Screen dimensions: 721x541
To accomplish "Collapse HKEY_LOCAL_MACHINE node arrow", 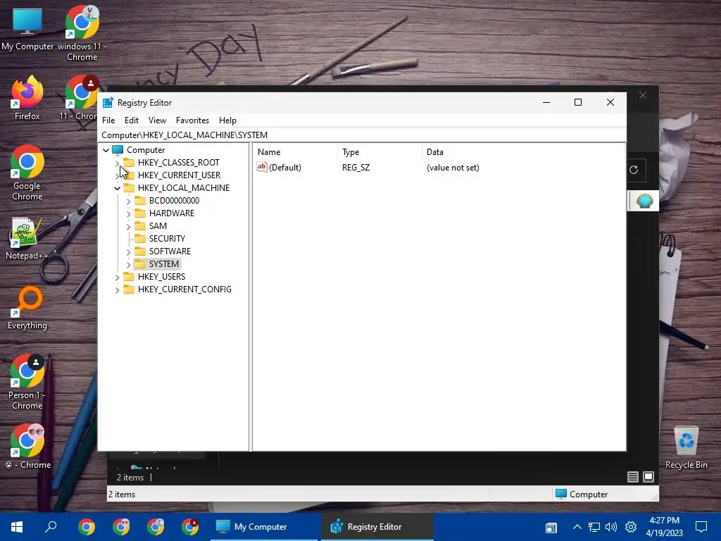I will point(118,188).
